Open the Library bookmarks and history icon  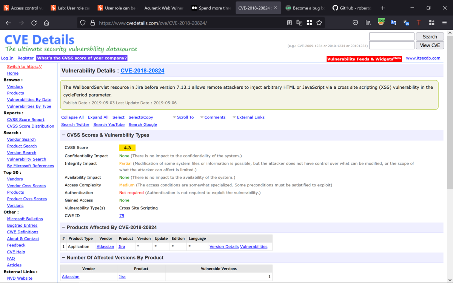(x=368, y=23)
